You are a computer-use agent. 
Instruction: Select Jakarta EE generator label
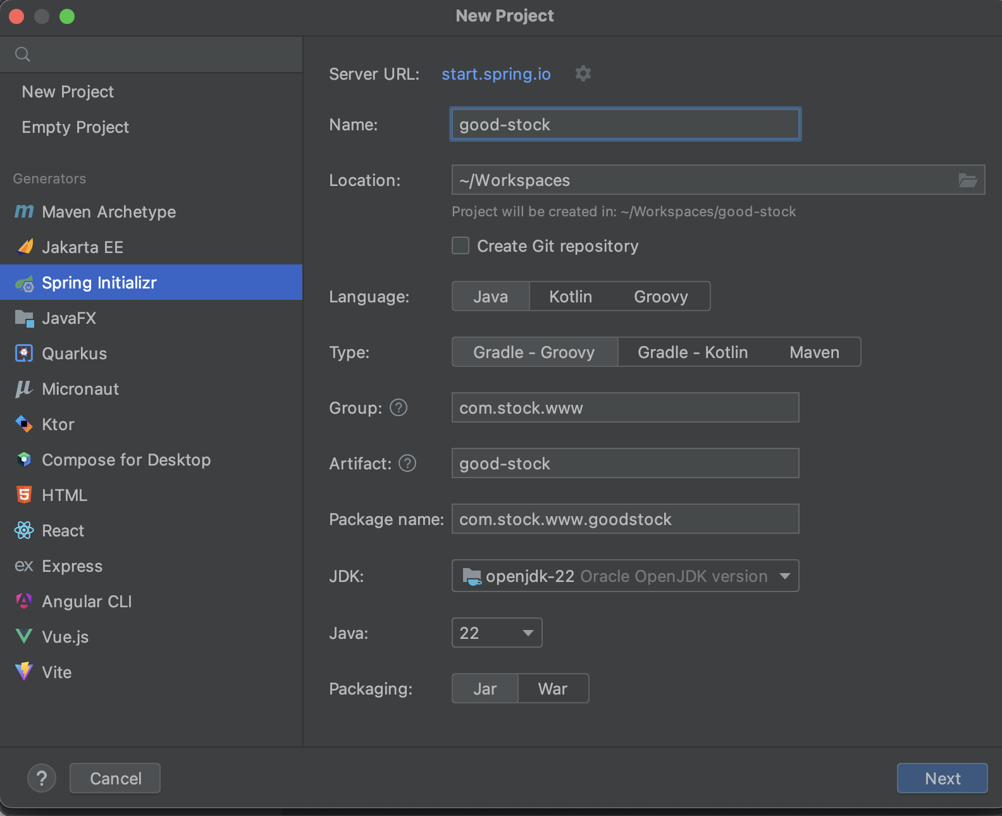(82, 247)
